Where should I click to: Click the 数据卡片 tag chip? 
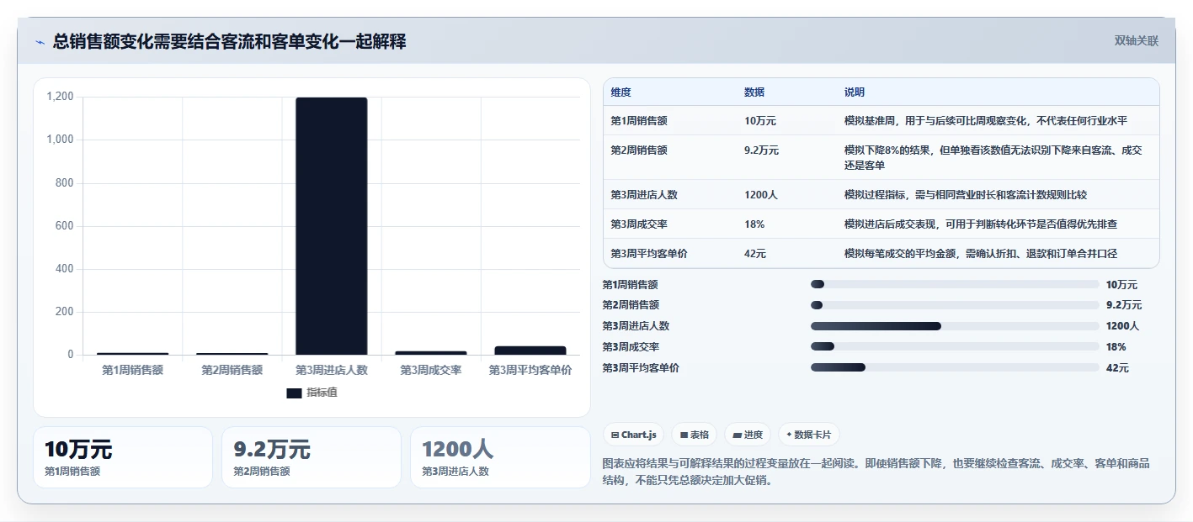tap(808, 435)
